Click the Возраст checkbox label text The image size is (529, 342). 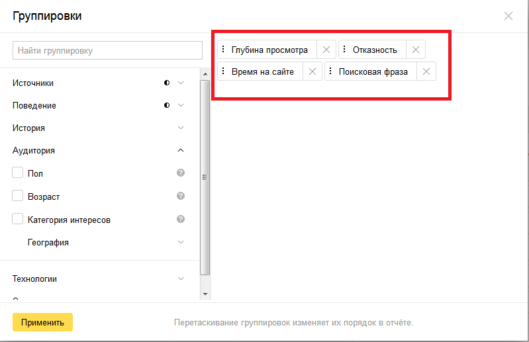pos(44,196)
